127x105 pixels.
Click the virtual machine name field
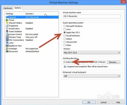click(92, 16)
